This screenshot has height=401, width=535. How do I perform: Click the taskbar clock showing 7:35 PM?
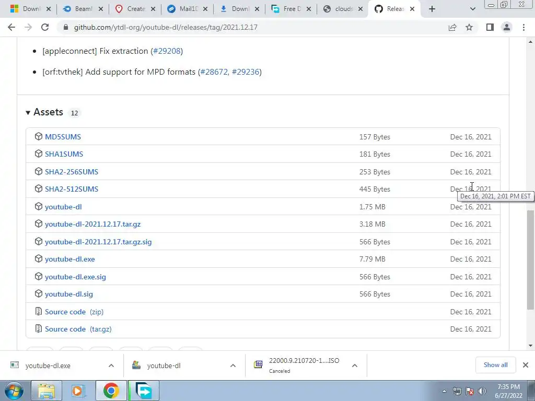click(x=508, y=391)
